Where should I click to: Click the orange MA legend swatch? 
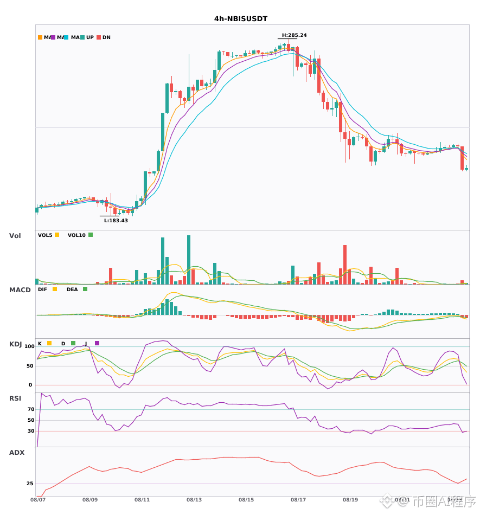[40, 37]
